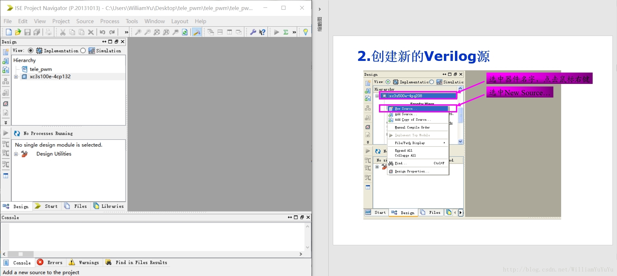Expand the Design Utilities node
This screenshot has width=617, height=276.
point(16,154)
